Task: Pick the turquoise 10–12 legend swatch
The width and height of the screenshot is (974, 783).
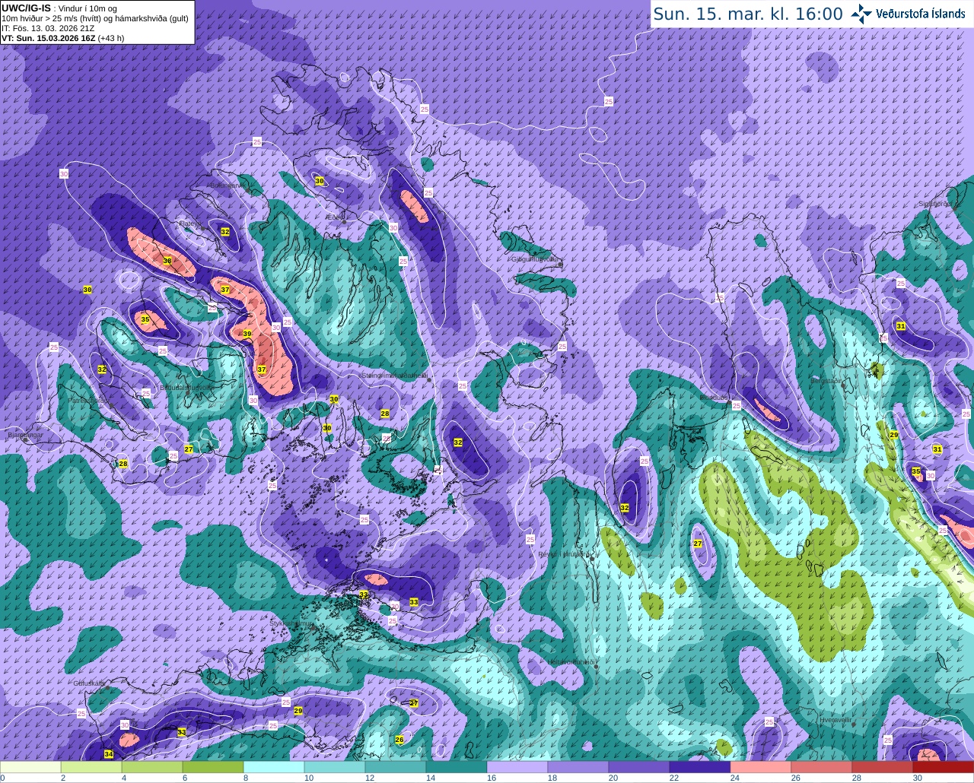Action: click(x=335, y=767)
